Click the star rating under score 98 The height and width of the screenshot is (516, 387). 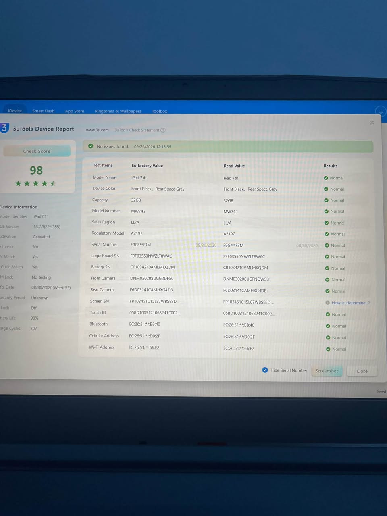(x=35, y=183)
